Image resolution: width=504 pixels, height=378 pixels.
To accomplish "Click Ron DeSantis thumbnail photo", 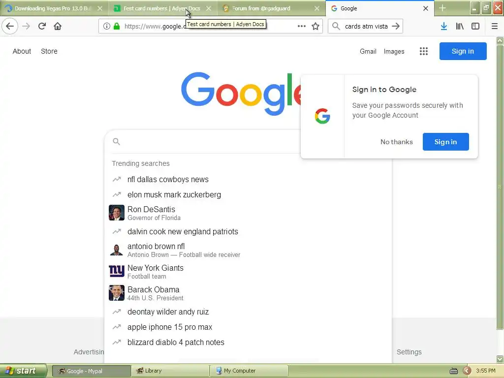I will tap(117, 213).
